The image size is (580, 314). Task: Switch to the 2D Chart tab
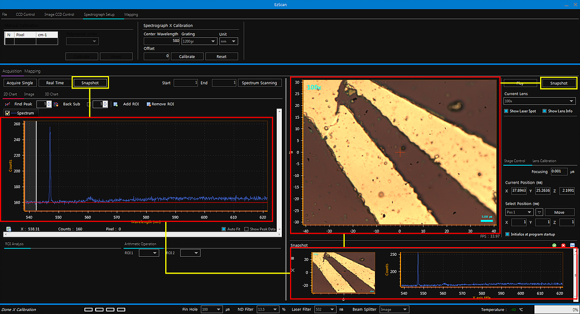10,94
